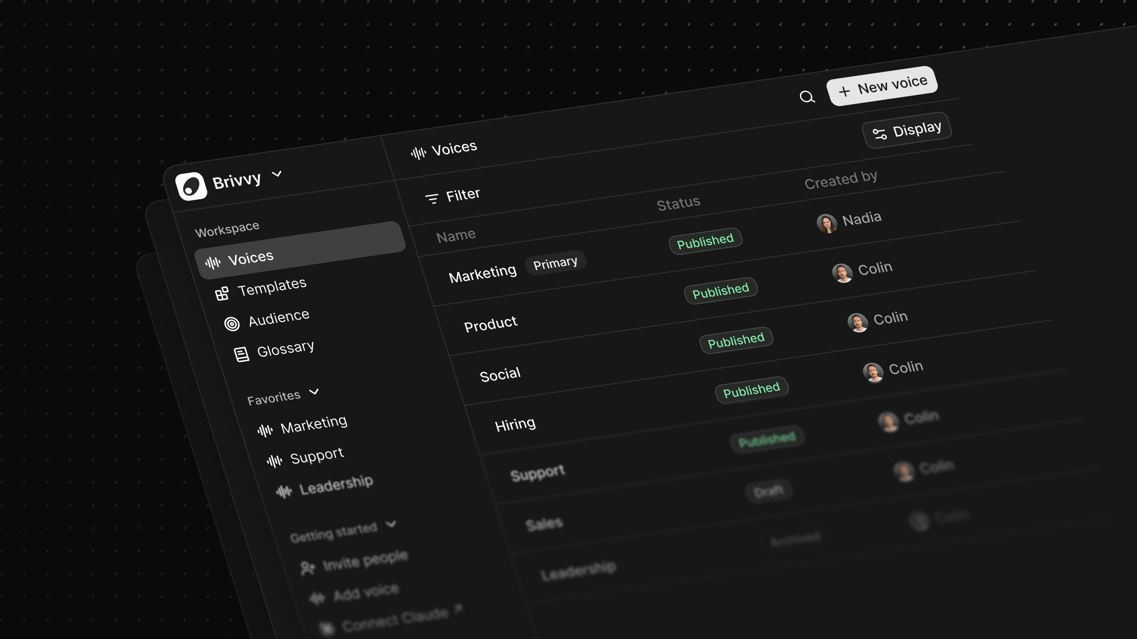The width and height of the screenshot is (1137, 639).
Task: Open the Brivvy workspace dropdown chevron
Action: pos(277,174)
